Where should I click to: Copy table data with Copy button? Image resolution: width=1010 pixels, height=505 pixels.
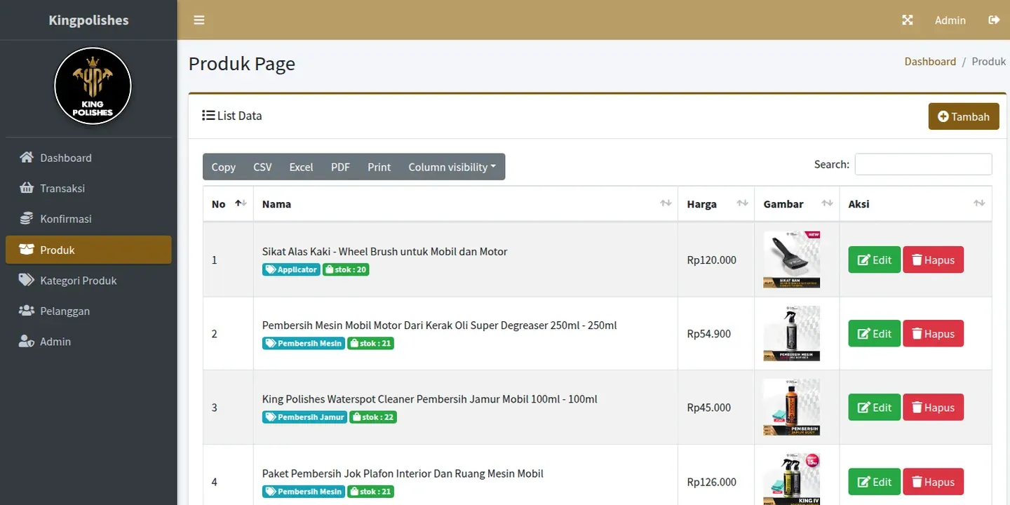pyautogui.click(x=224, y=167)
